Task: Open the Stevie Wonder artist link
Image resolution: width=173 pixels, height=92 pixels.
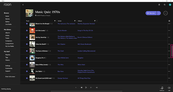Action: point(62,30)
